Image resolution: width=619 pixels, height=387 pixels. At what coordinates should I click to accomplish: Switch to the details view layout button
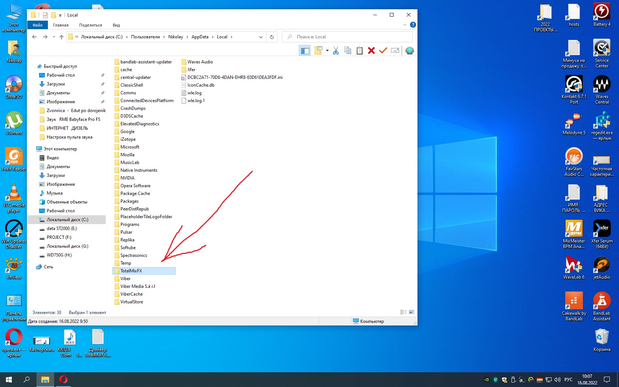[403, 312]
